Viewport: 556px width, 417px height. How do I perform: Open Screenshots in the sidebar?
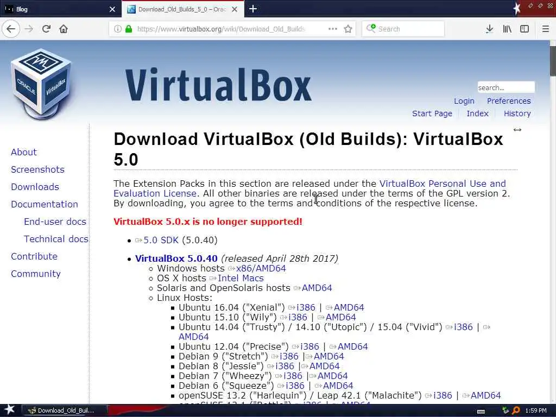(37, 169)
